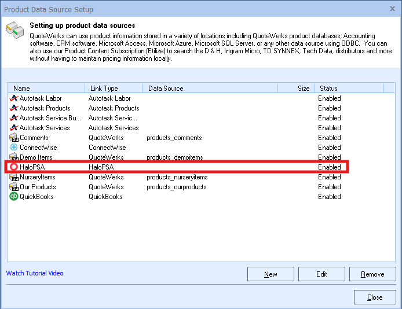
Task: Click the Comments QuoteWerks database icon
Action: pos(14,138)
